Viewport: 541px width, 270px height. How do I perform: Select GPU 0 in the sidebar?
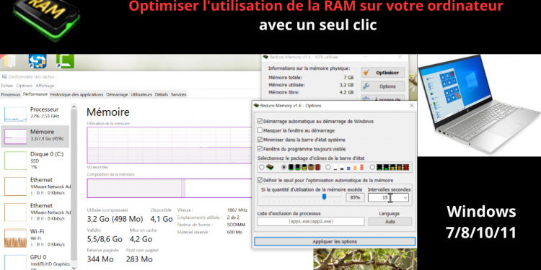coord(35,262)
